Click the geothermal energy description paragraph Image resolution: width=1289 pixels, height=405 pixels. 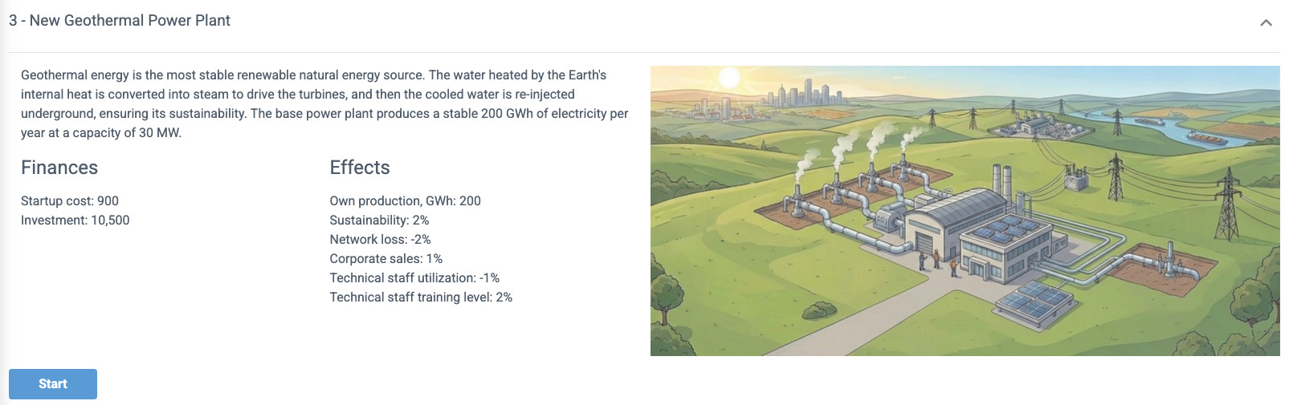point(324,103)
